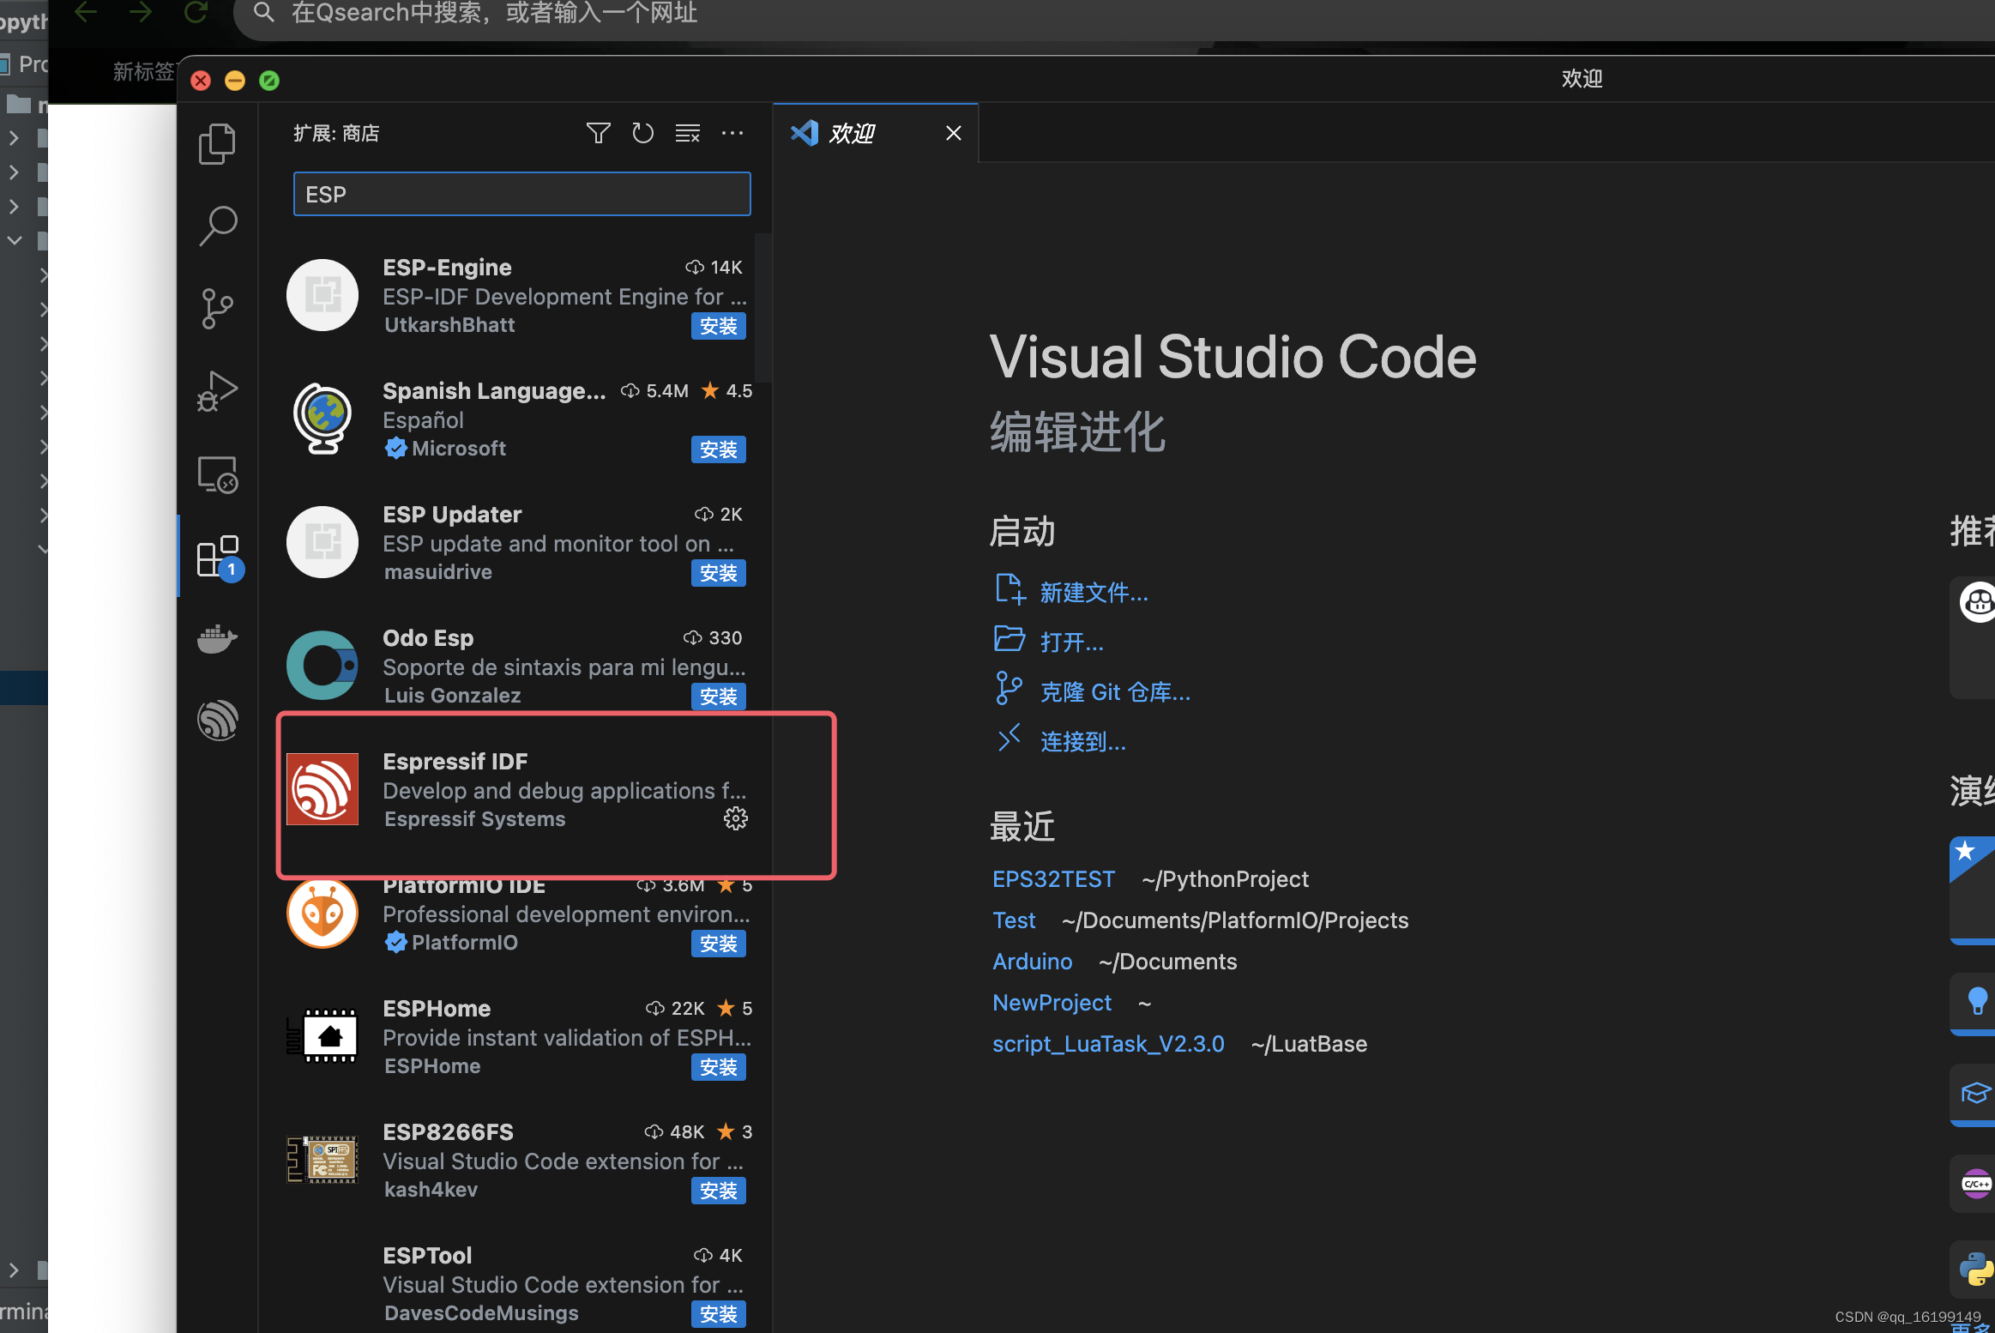
Task: Open the Source Control view
Action: pyautogui.click(x=216, y=308)
